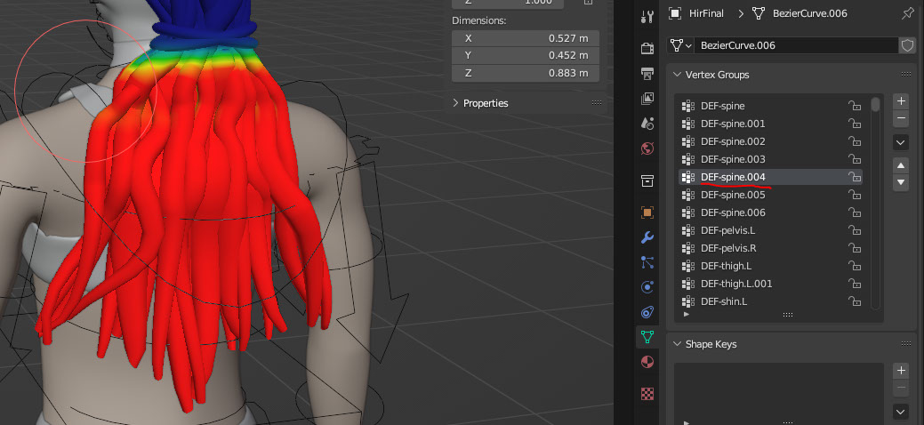Add a new vertex group
Image resolution: width=924 pixels, height=425 pixels.
(x=901, y=101)
